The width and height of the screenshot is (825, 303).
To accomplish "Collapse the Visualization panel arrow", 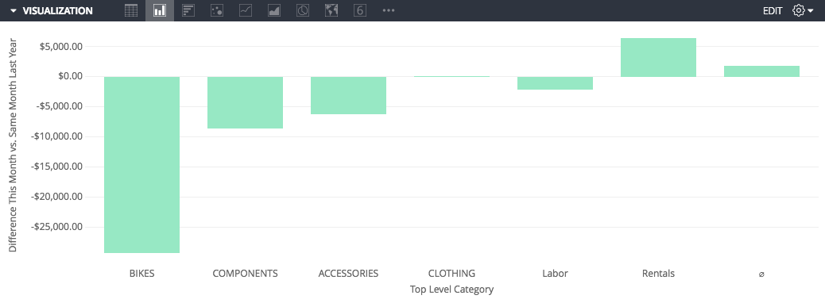I will [x=14, y=10].
